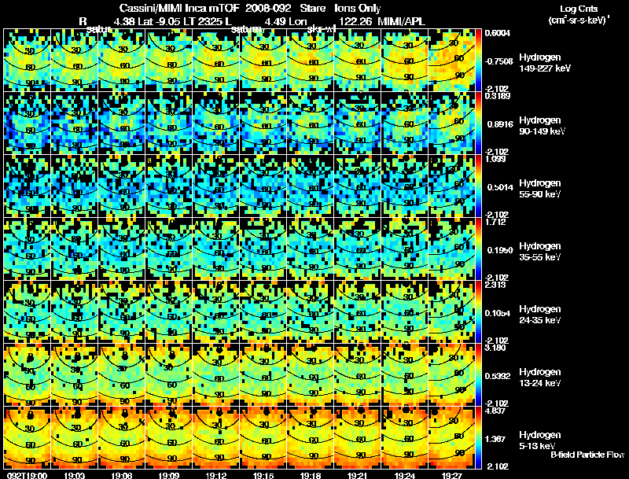Click the colorbar value '-0.7508'
Screen dimensions: 629x479
coord(499,61)
